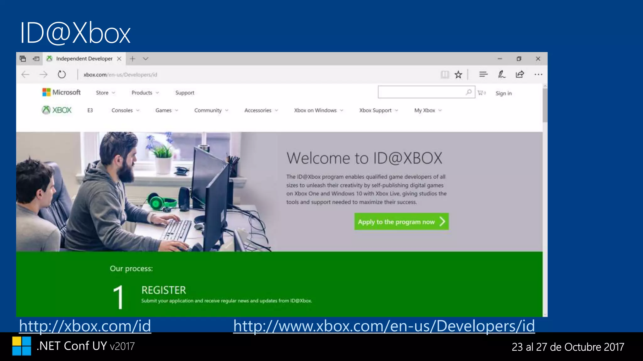The height and width of the screenshot is (361, 643).
Task: Click the Add notes pen icon
Action: click(501, 74)
